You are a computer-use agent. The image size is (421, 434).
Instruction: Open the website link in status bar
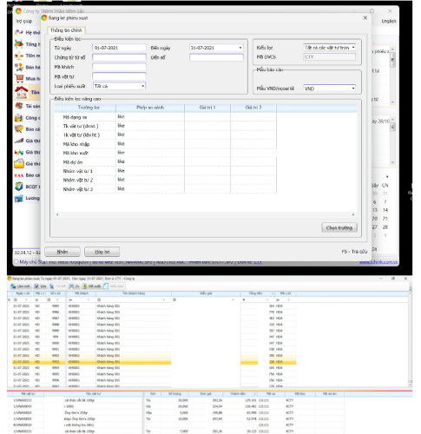point(378,262)
